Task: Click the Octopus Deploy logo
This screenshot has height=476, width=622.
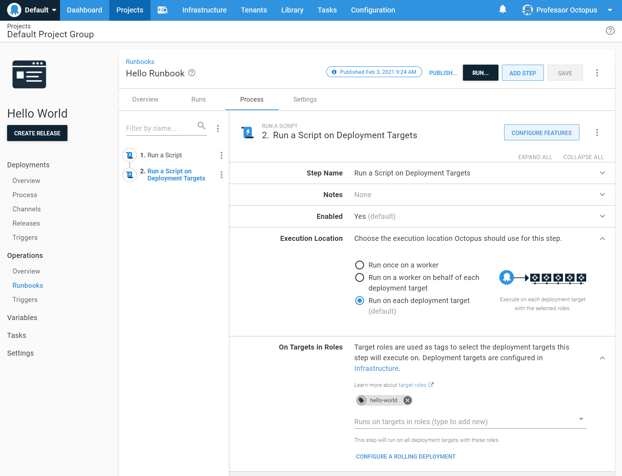Action: point(14,10)
